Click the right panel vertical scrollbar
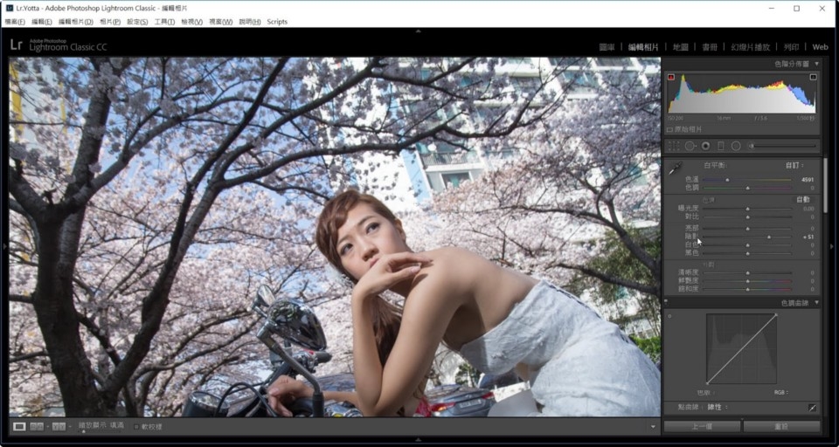Image resolution: width=839 pixels, height=447 pixels. 824,184
